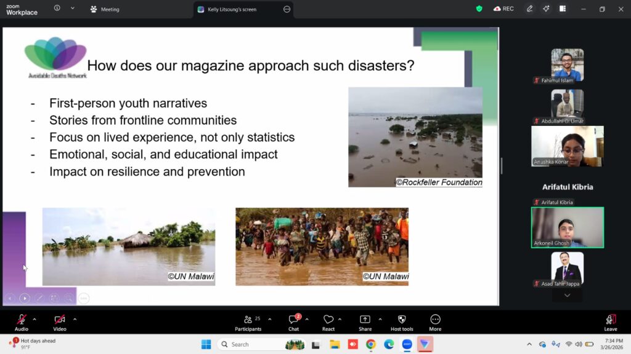The height and width of the screenshot is (354, 631).
Task: Click the React heart icon
Action: 328,322
